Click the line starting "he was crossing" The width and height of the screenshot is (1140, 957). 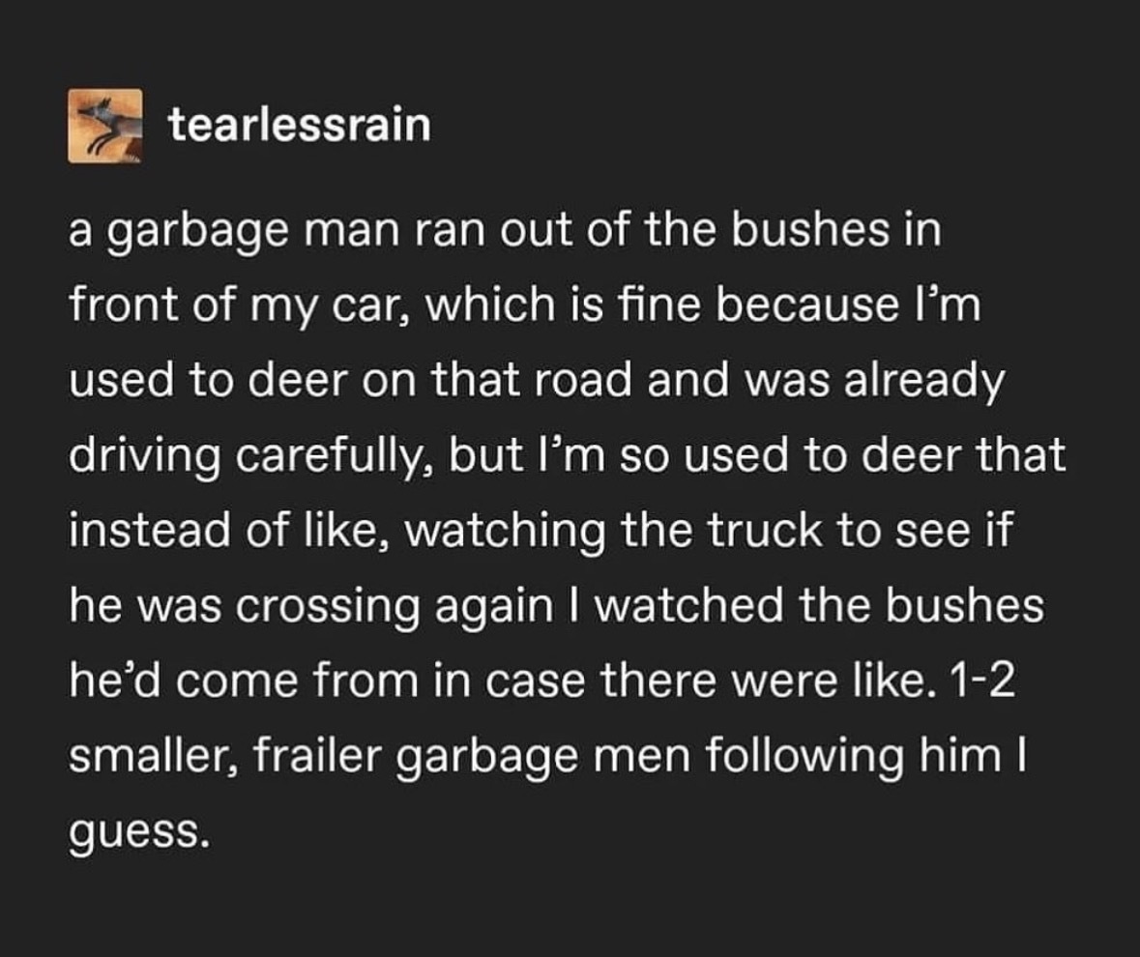coord(557,607)
